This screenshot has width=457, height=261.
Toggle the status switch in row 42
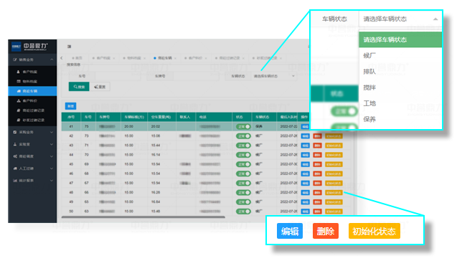(x=243, y=136)
